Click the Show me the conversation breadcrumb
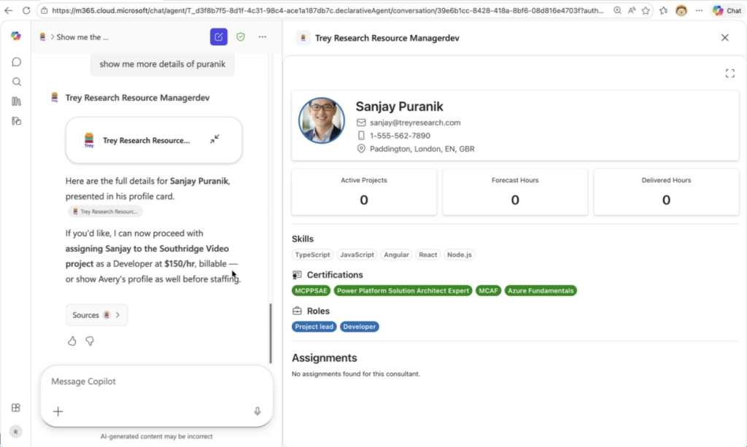 [x=82, y=37]
